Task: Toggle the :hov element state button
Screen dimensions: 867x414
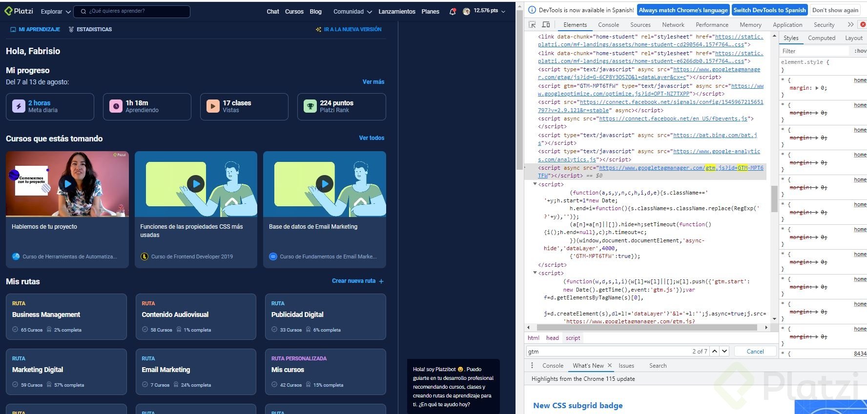Action: (x=860, y=51)
